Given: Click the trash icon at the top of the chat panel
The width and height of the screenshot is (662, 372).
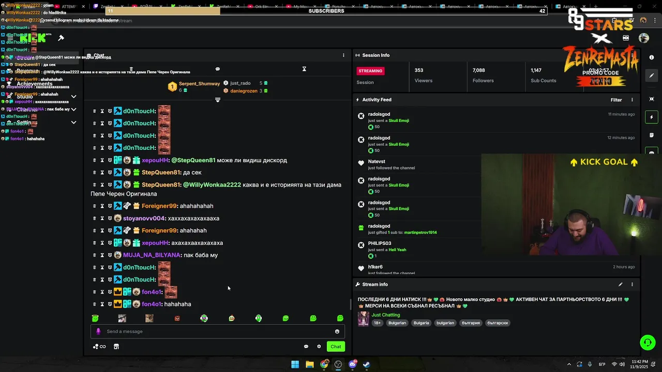Looking at the screenshot, I should point(131,69).
